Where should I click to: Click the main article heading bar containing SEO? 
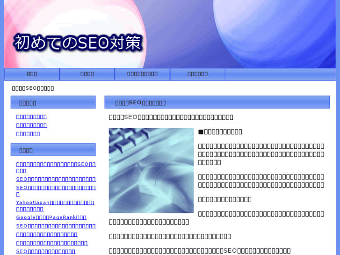coord(217,102)
